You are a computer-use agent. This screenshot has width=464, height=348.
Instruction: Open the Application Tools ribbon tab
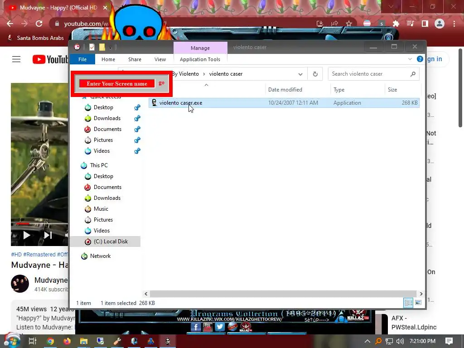pyautogui.click(x=200, y=59)
